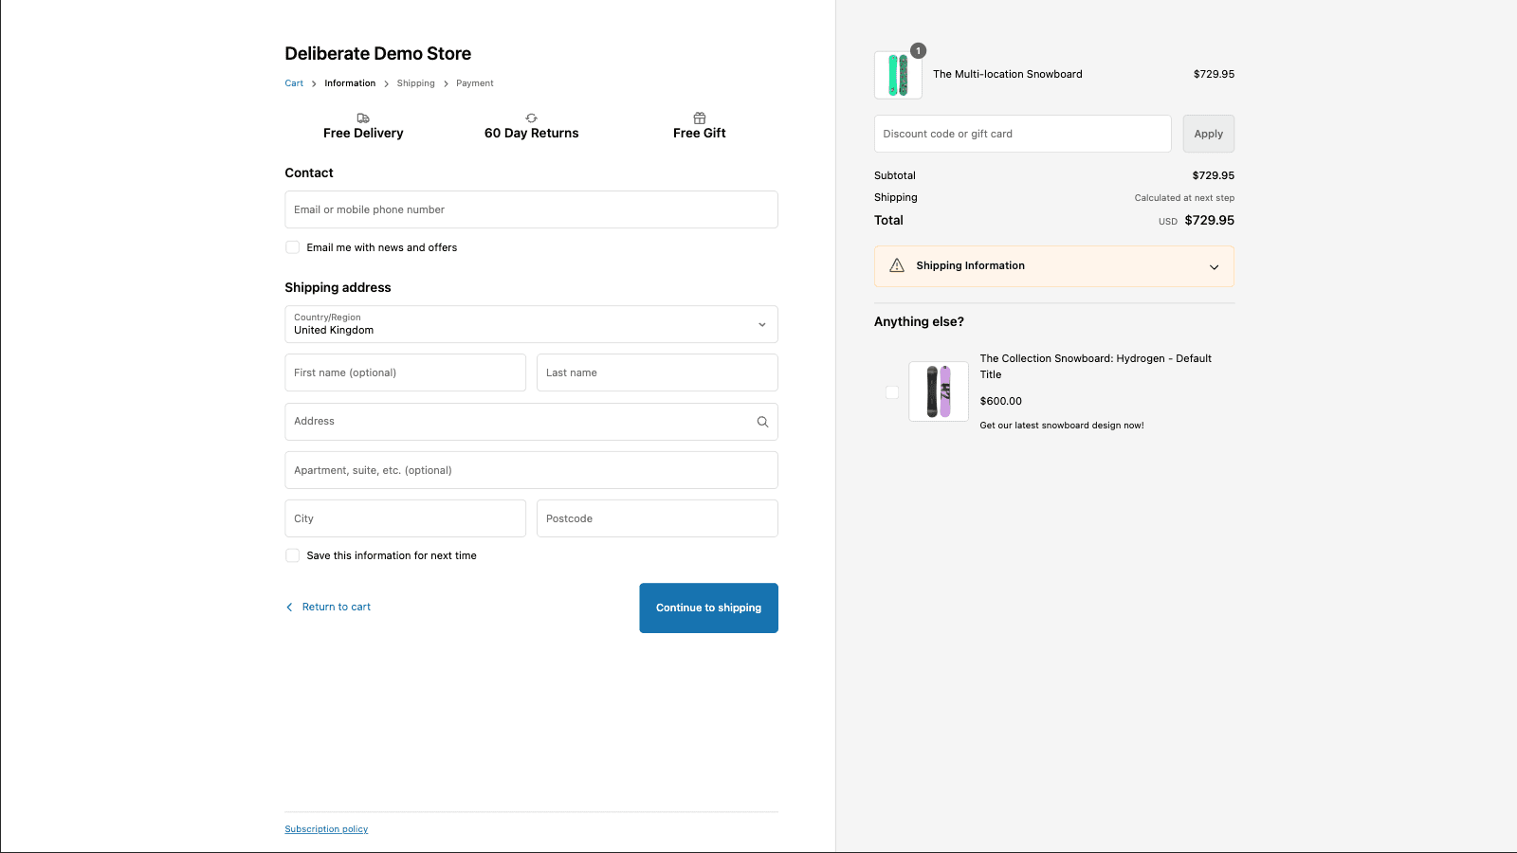Screen dimensions: 1517x853
Task: Click the back arrow beside Return to cart
Action: pyautogui.click(x=289, y=607)
